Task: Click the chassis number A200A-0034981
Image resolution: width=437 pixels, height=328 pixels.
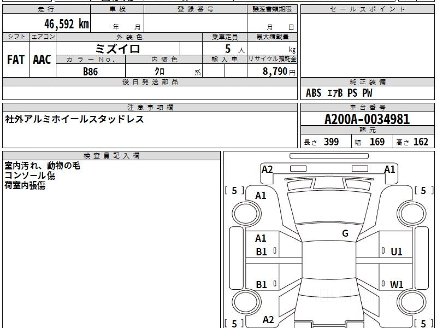Action: click(x=367, y=118)
